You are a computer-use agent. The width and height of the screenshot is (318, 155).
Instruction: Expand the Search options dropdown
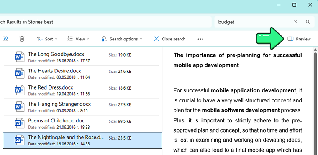(122, 39)
